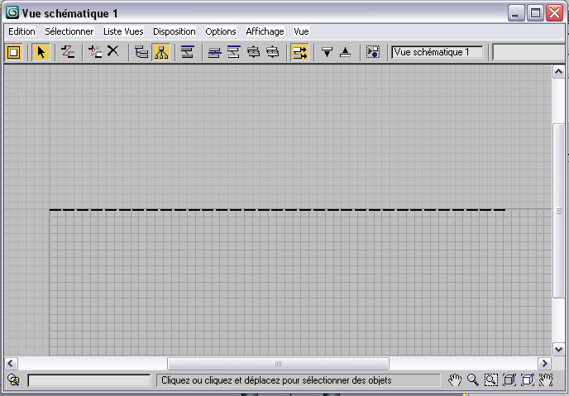Click the 3ds Max app icon in the title bar
This screenshot has width=569, height=396.
click(12, 12)
